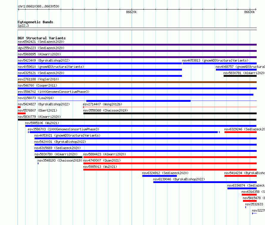Select the dgv255n223 (Sedlazeck2020) label
This screenshot has width=265, height=225.
pyautogui.click(x=41, y=48)
